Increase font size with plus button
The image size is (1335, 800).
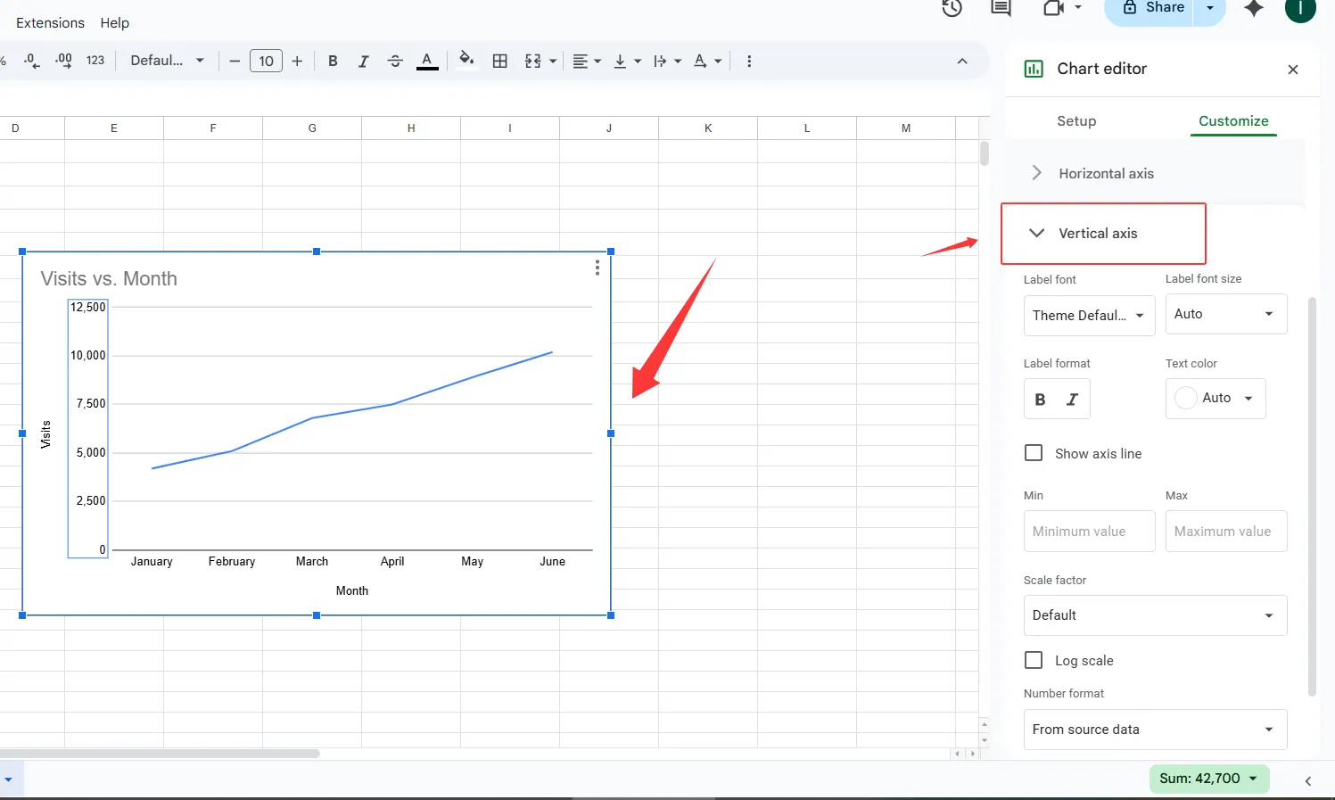297,62
